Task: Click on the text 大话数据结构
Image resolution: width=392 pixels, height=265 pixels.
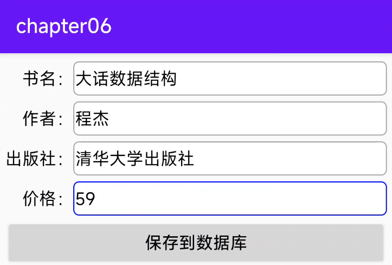Action: pos(126,79)
